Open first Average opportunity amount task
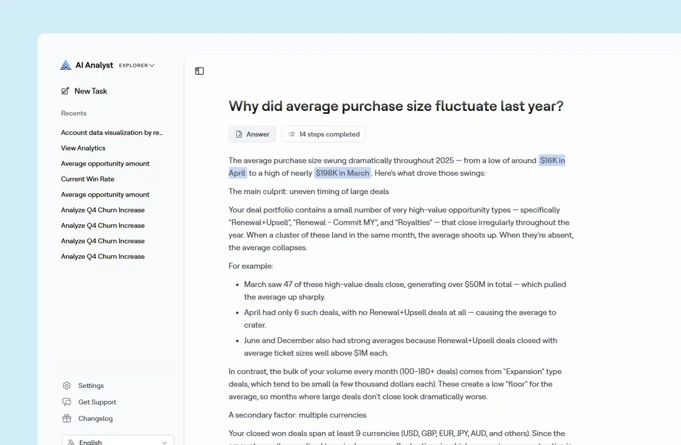This screenshot has width=681, height=445. point(105,163)
